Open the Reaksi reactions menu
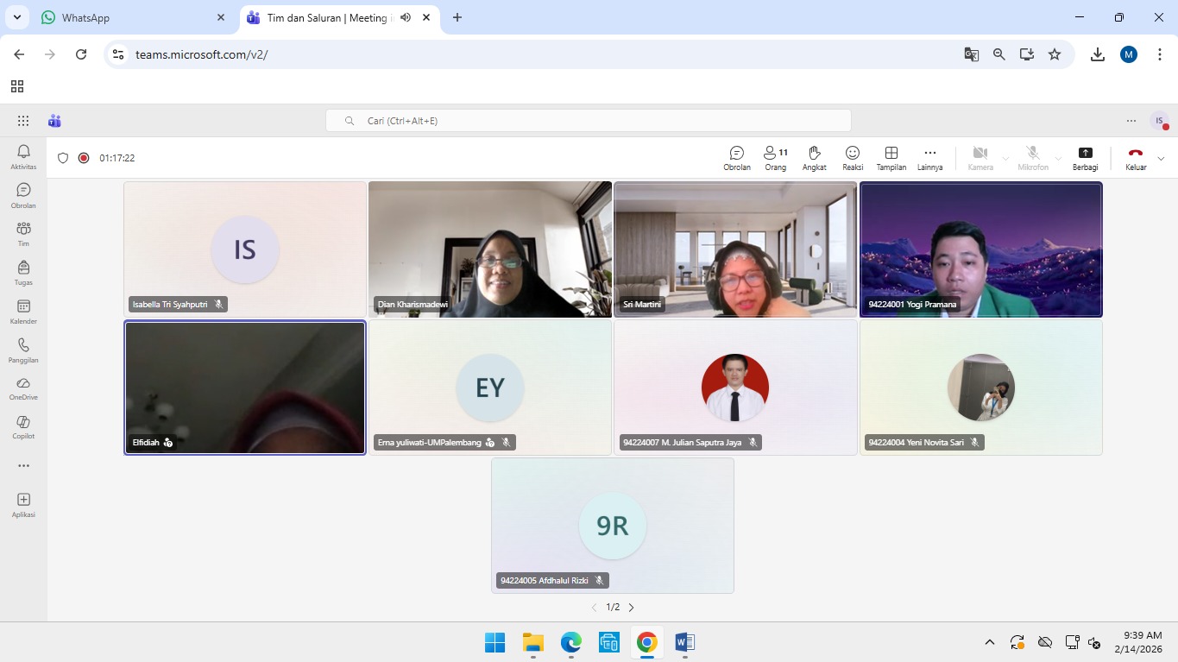Image resolution: width=1178 pixels, height=662 pixels. click(853, 157)
